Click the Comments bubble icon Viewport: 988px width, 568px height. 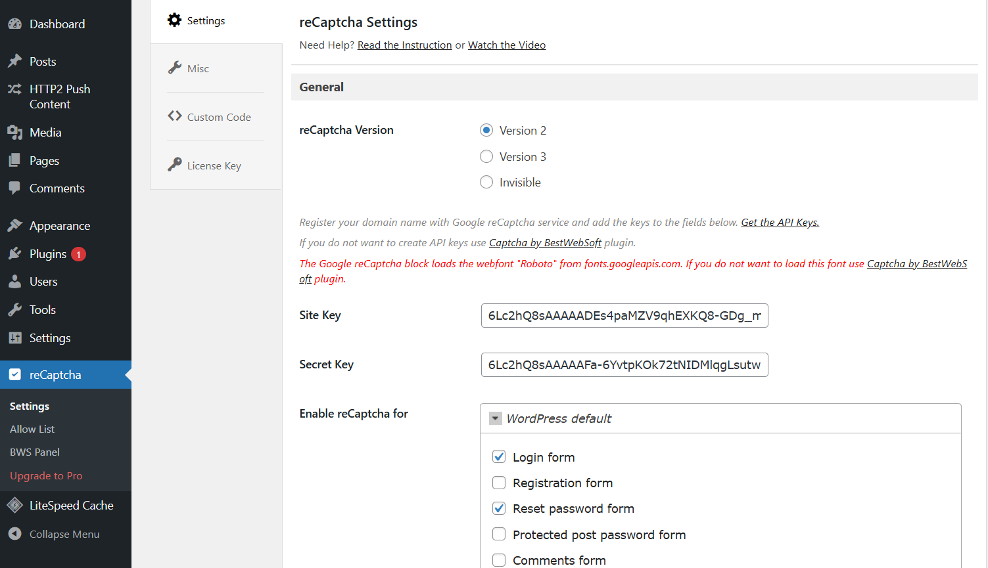[15, 188]
